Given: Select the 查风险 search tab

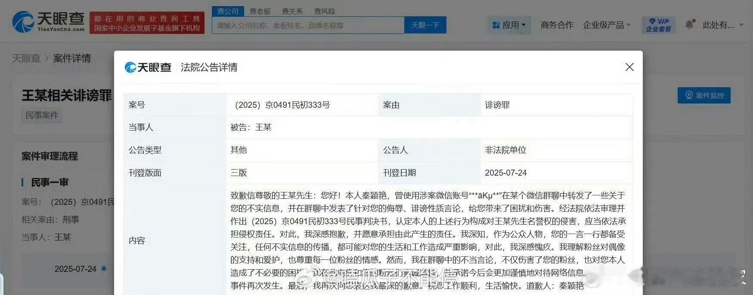Looking at the screenshot, I should (325, 11).
